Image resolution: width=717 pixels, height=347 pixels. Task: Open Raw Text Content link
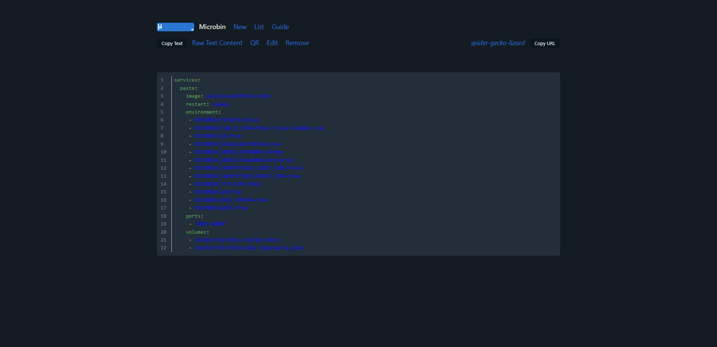click(217, 43)
